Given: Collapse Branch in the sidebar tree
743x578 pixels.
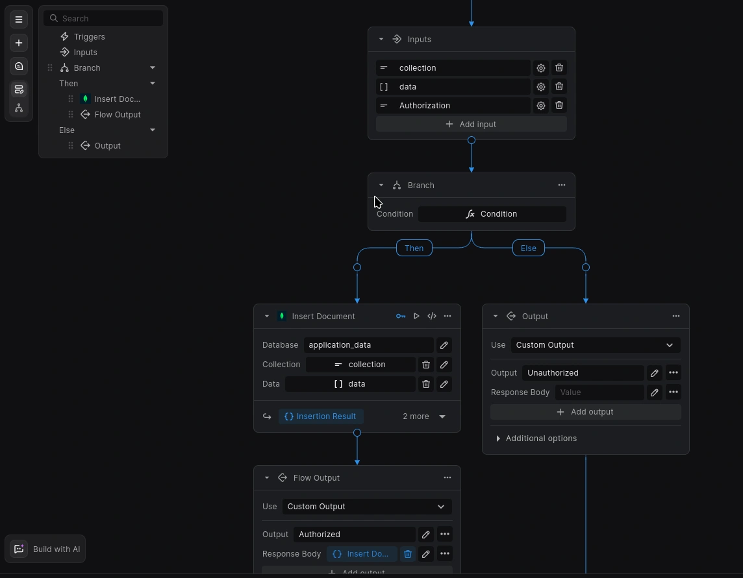Looking at the screenshot, I should 153,67.
